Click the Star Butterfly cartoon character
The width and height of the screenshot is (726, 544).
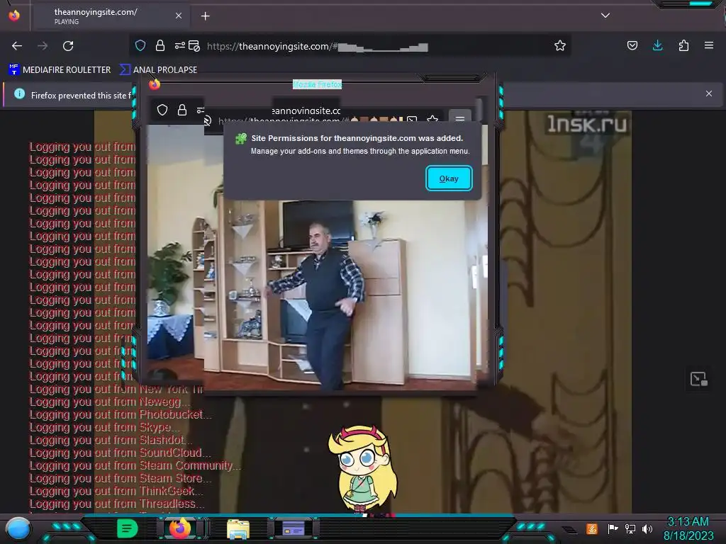tap(363, 469)
